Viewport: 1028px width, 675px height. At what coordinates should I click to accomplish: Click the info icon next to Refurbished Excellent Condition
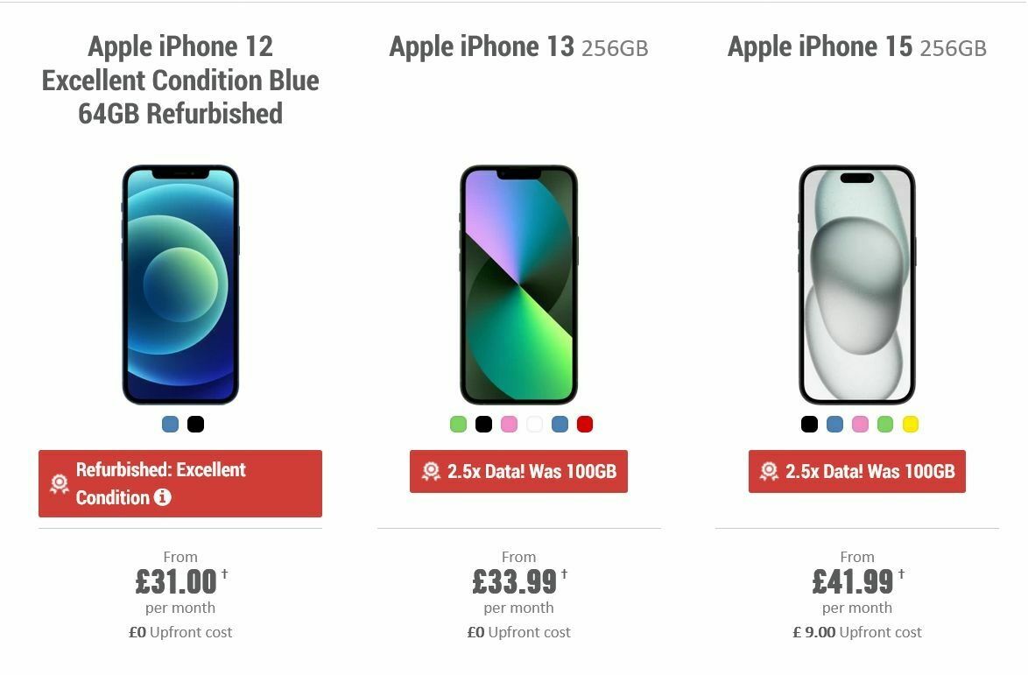[162, 498]
